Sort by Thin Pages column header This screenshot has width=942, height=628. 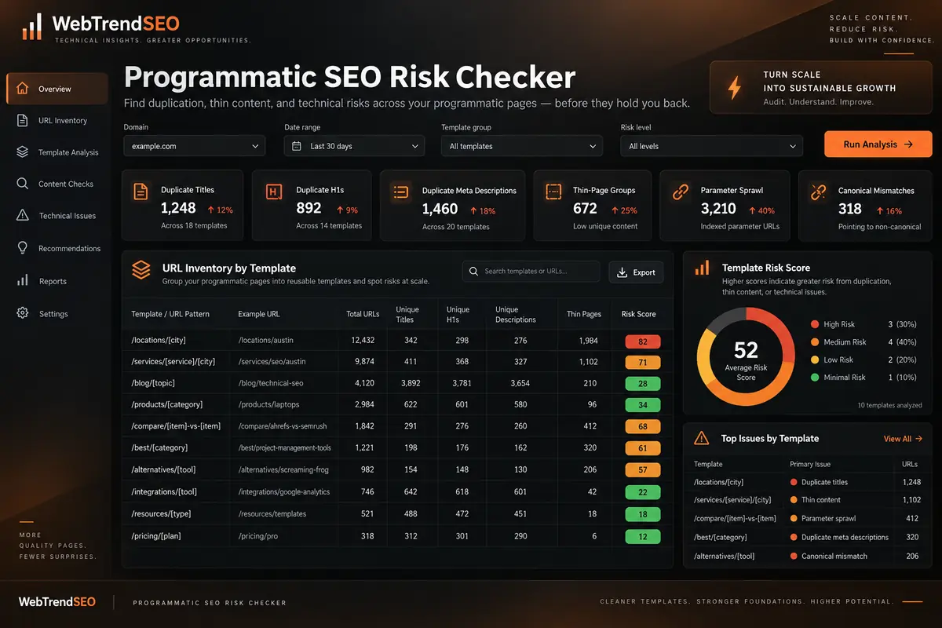[x=584, y=314]
